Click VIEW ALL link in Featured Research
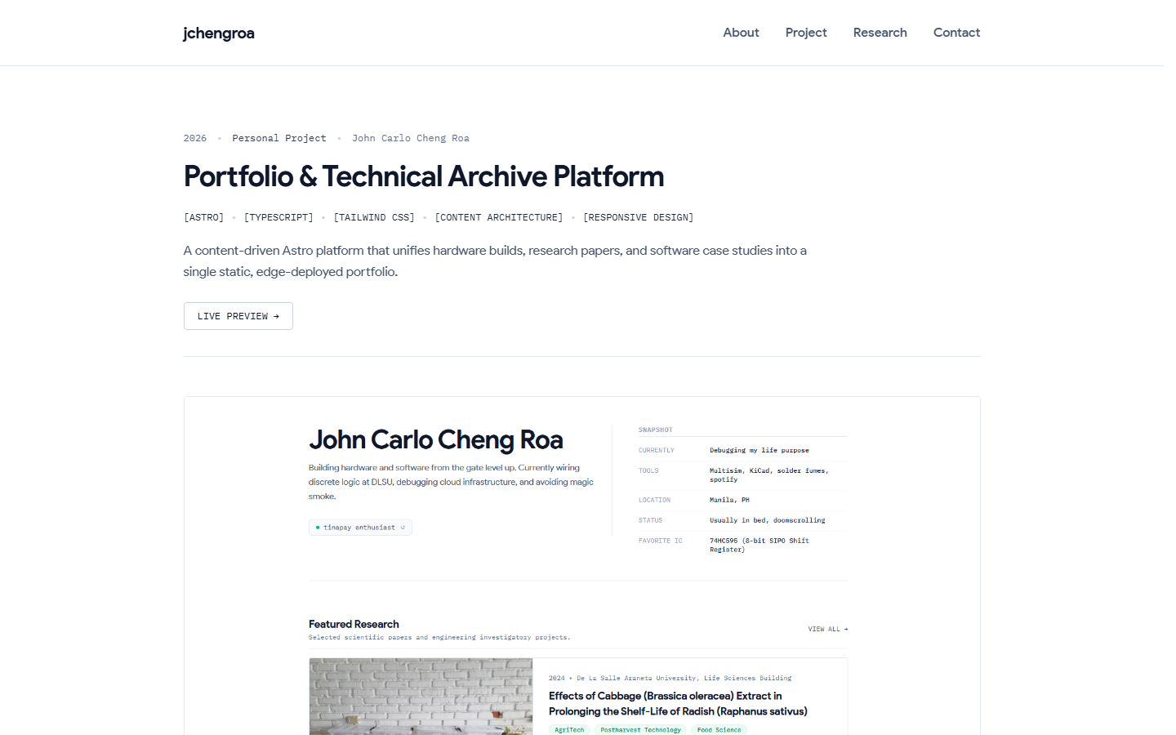Viewport: 1176px width, 735px height. click(828, 629)
